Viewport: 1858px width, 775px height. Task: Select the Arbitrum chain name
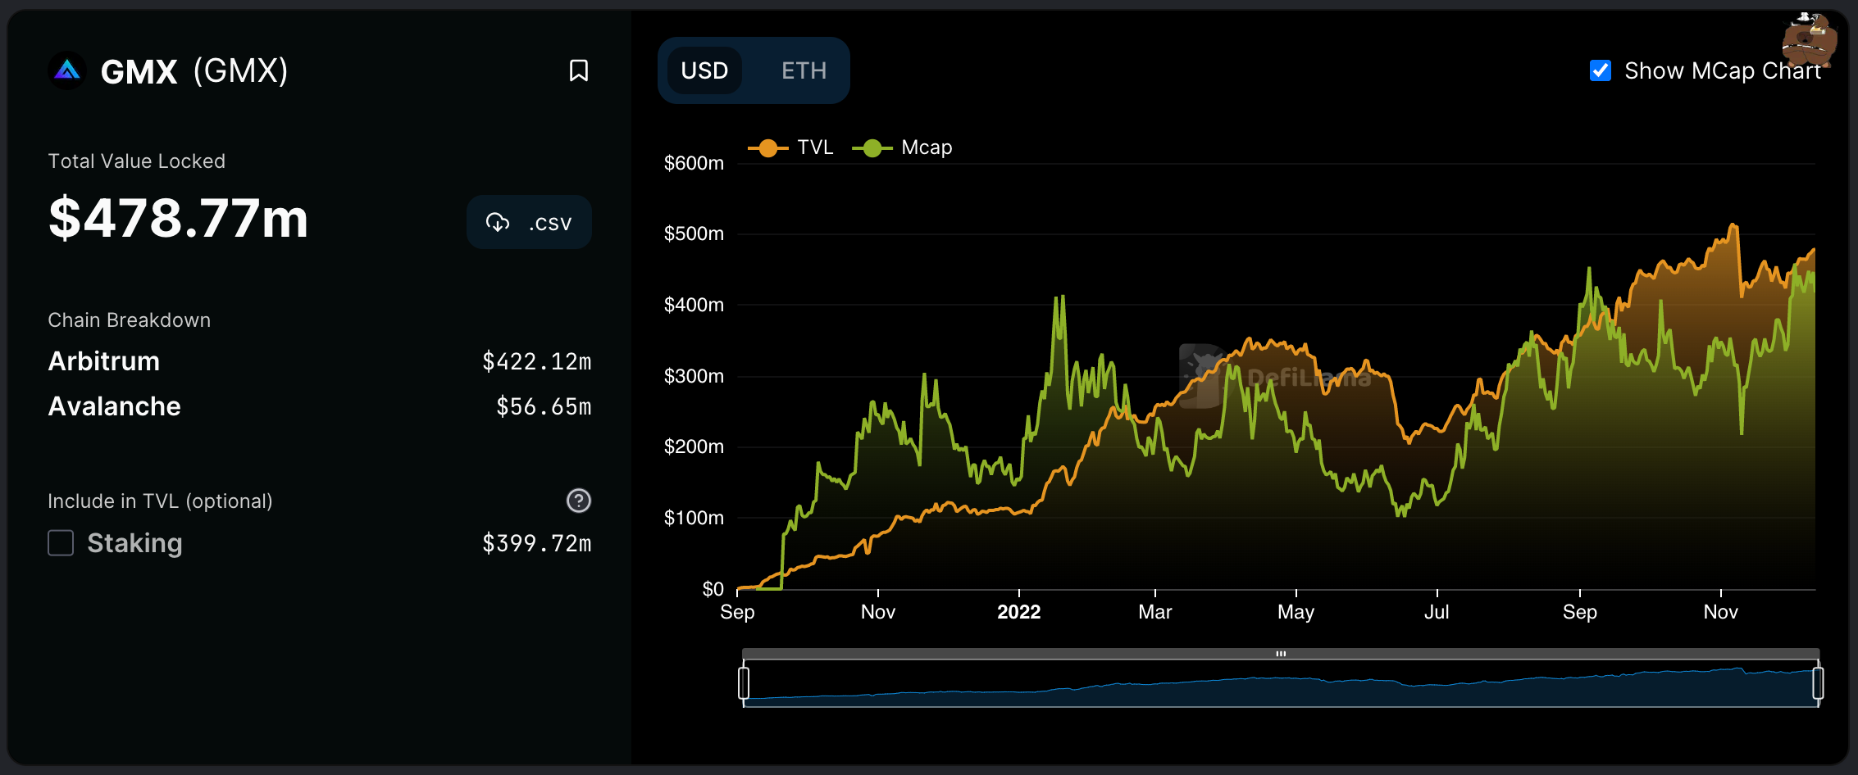point(104,361)
